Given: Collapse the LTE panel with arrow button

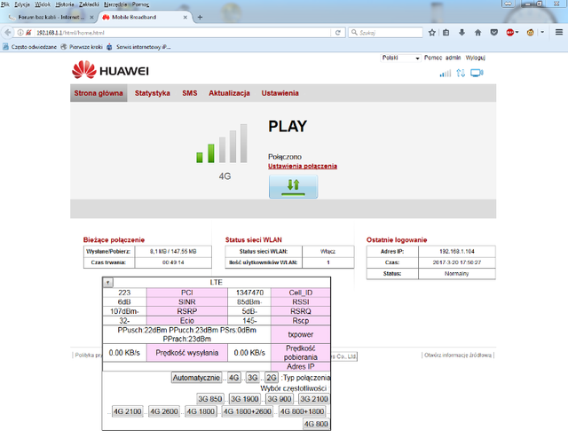Looking at the screenshot, I should [x=108, y=282].
